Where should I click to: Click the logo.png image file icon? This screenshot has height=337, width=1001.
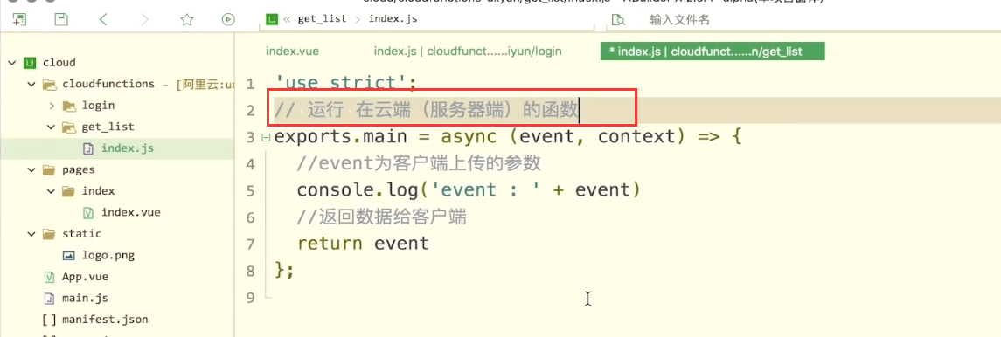coord(69,256)
